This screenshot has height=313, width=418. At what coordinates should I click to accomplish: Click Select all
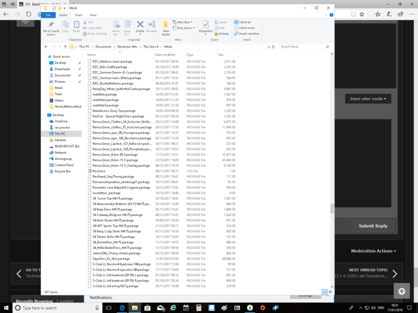(242, 22)
